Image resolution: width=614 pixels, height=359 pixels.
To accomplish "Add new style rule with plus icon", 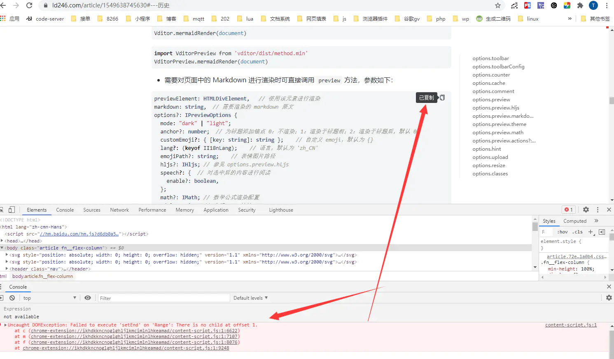I will tap(591, 232).
